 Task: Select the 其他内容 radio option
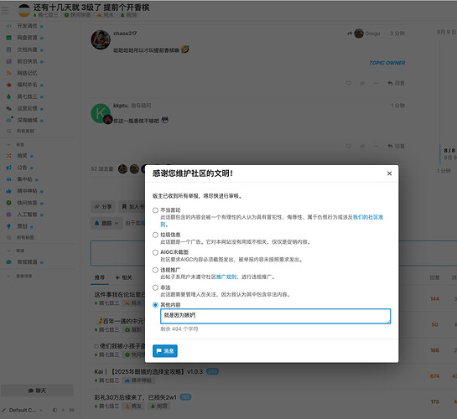click(155, 305)
